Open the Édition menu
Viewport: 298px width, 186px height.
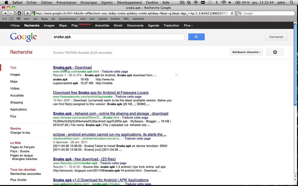(47, 3)
